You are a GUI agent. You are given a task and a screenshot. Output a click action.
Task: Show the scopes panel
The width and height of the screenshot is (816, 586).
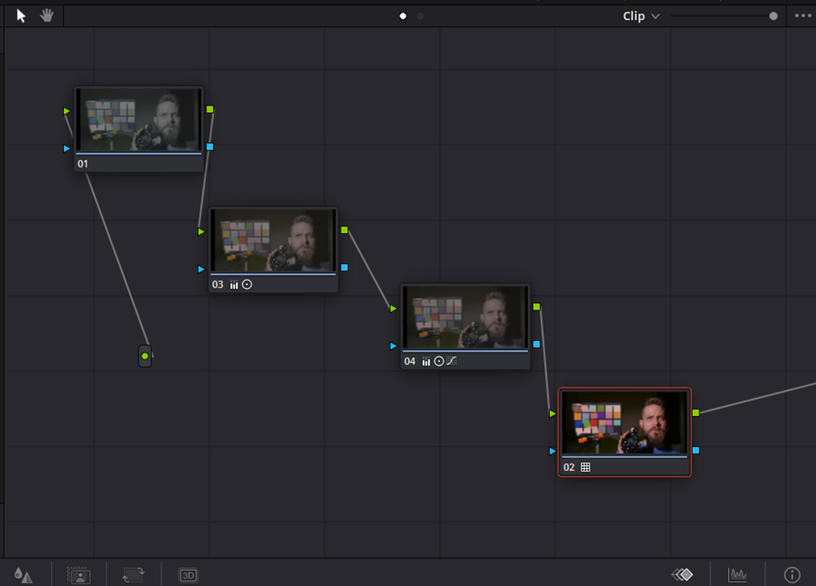click(x=738, y=574)
